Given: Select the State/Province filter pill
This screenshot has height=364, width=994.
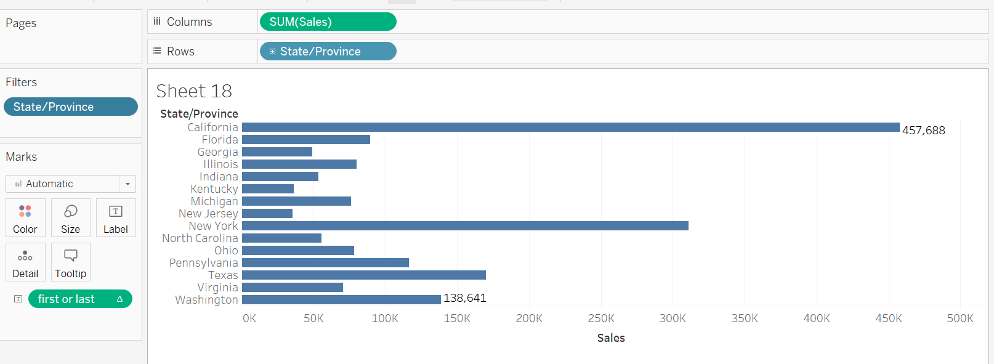Looking at the screenshot, I should (x=70, y=107).
